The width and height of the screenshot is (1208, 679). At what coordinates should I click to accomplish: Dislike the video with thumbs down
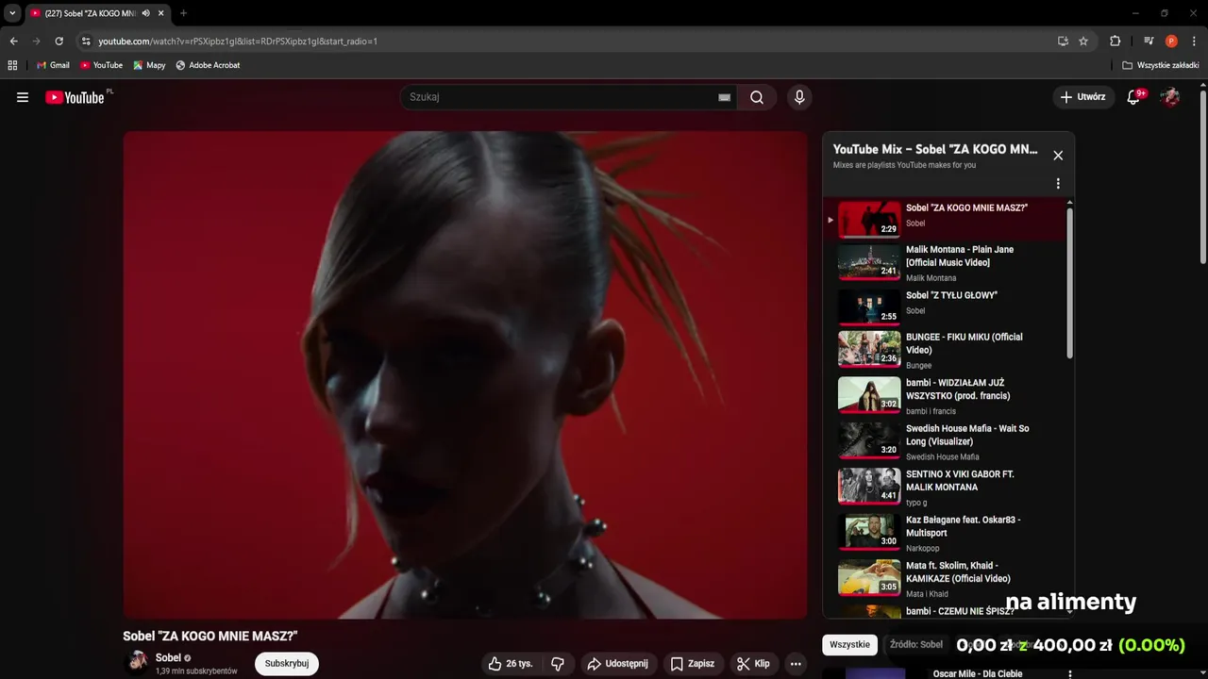coord(558,664)
